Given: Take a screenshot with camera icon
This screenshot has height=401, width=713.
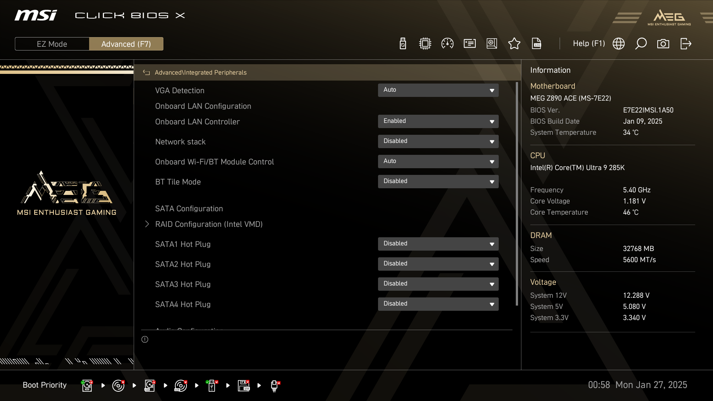Looking at the screenshot, I should coord(663,44).
